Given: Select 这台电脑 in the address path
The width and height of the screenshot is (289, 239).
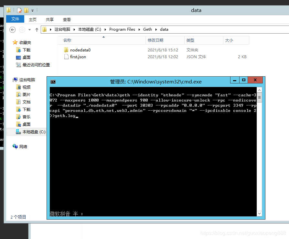Looking at the screenshot, I should pyautogui.click(x=62, y=29).
